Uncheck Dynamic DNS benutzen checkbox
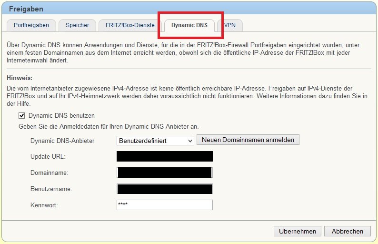 pos(22,116)
